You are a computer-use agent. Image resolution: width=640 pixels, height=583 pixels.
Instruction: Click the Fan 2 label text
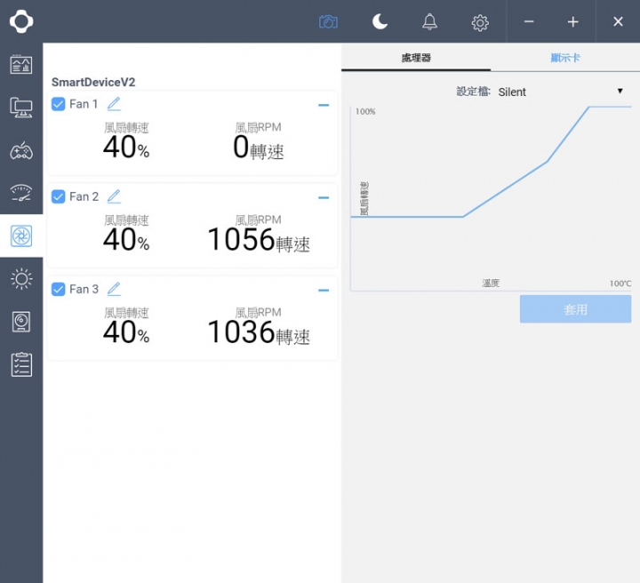click(84, 196)
